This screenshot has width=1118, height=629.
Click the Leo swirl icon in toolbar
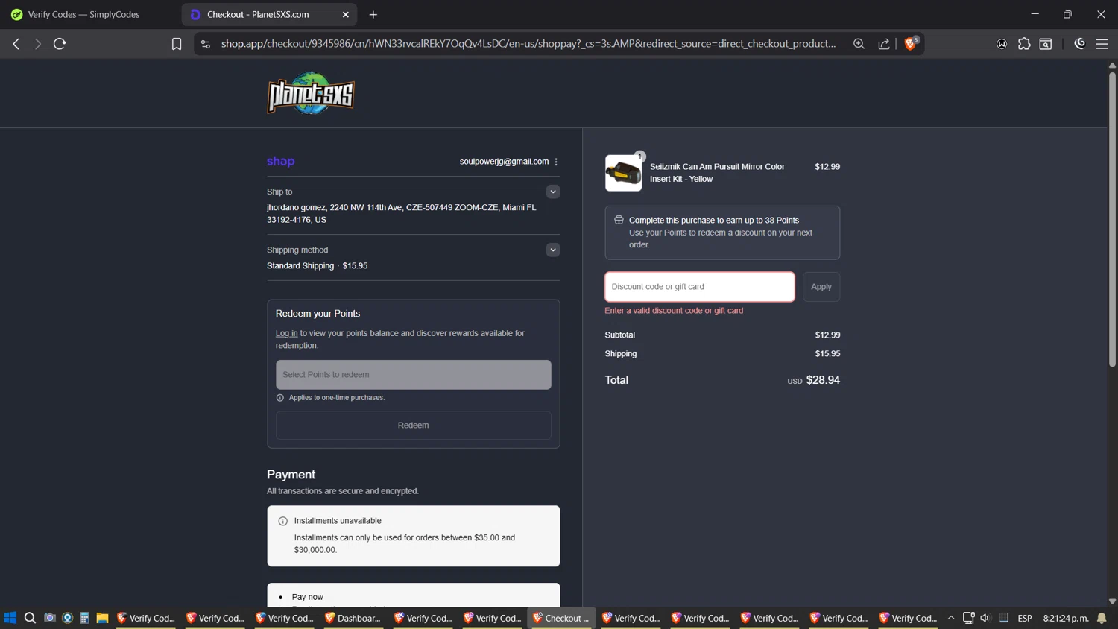(x=1079, y=44)
